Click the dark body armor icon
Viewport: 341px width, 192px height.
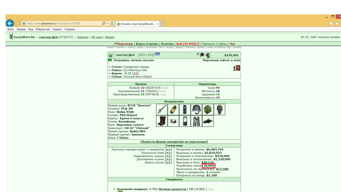coord(219,109)
